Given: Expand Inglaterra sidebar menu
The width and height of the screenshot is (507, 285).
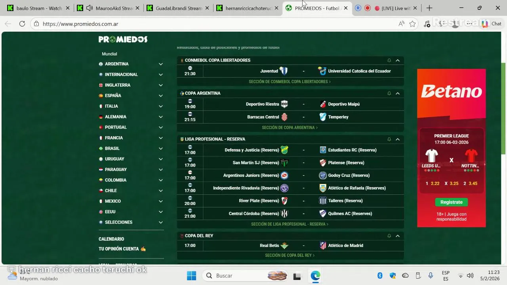Looking at the screenshot, I should click(x=161, y=85).
